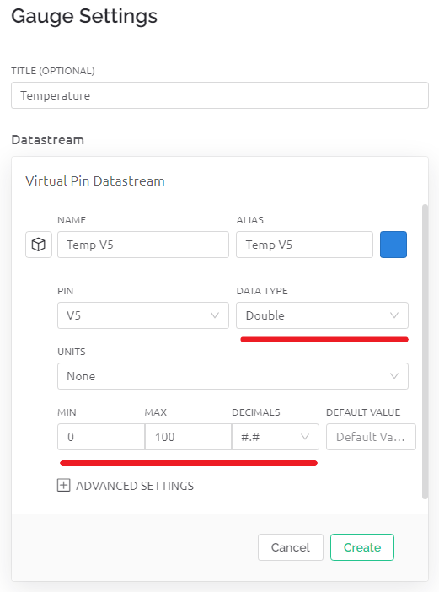Viewport: 439px width, 592px height.
Task: Open the Units dropdown showing None
Action: pyautogui.click(x=233, y=376)
